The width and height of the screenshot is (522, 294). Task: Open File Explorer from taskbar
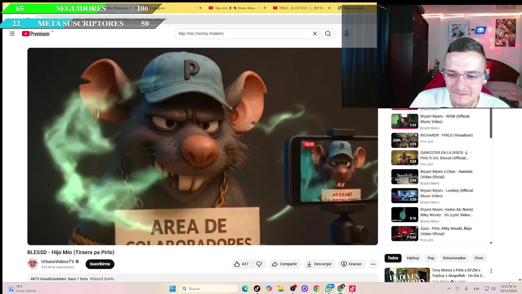click(281, 289)
